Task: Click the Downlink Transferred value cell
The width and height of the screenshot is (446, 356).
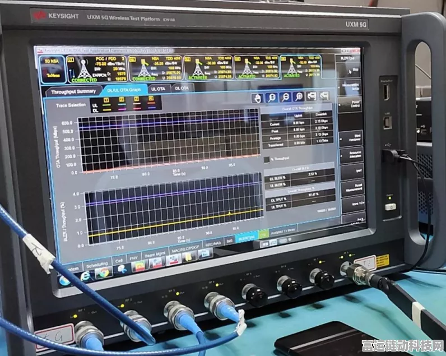Action: 323,141
